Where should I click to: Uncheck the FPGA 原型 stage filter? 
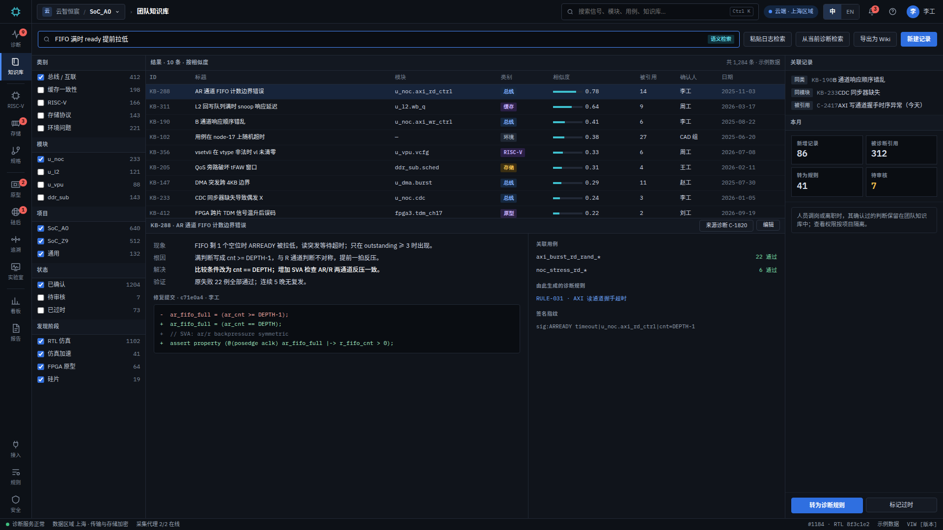41,367
